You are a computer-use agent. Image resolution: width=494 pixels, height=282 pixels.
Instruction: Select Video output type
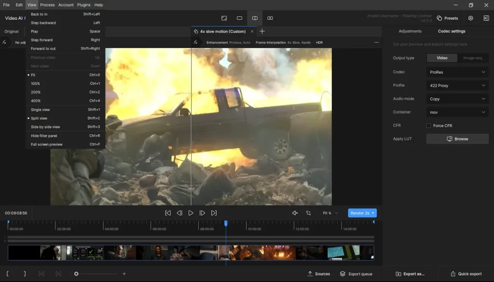point(442,58)
